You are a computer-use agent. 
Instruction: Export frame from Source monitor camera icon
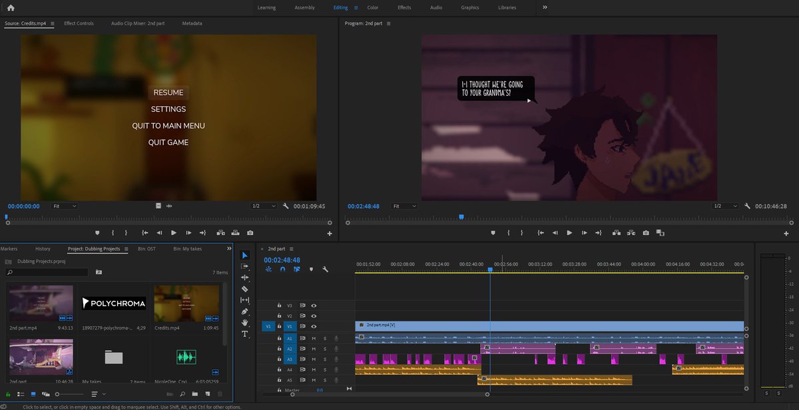[x=250, y=233]
